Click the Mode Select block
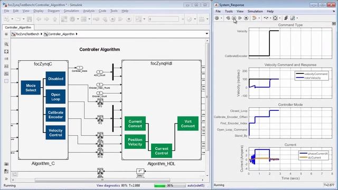 pyautogui.click(x=31, y=88)
